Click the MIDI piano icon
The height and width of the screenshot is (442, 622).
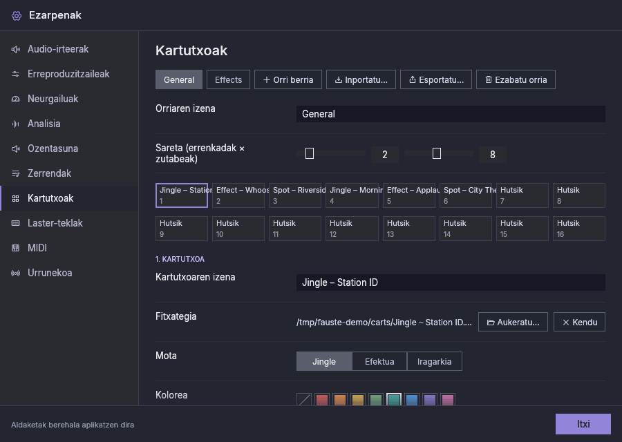[15, 248]
